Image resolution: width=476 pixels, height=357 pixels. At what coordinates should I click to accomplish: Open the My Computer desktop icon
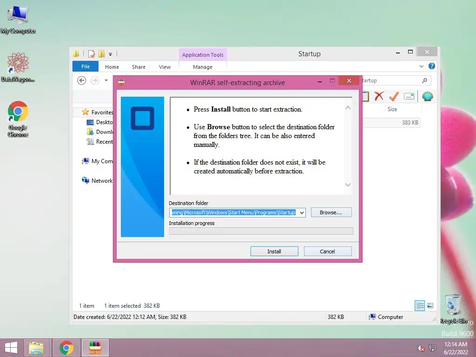[18, 20]
